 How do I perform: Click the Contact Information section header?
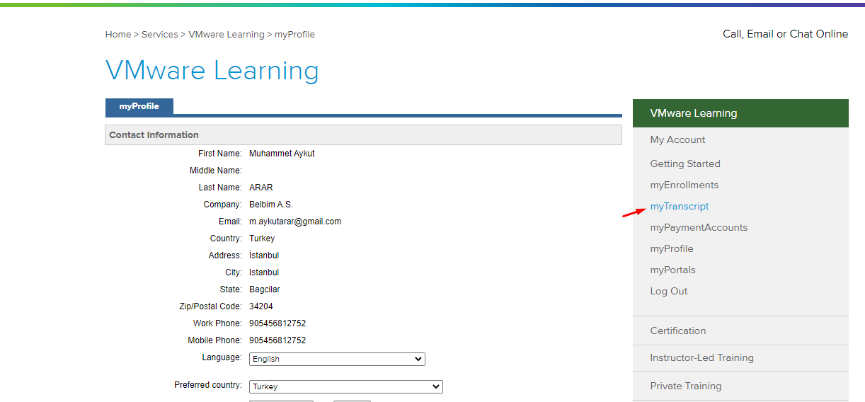coord(363,134)
